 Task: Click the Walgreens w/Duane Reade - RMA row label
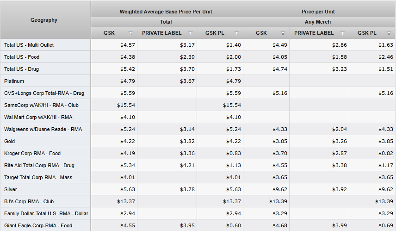43,129
